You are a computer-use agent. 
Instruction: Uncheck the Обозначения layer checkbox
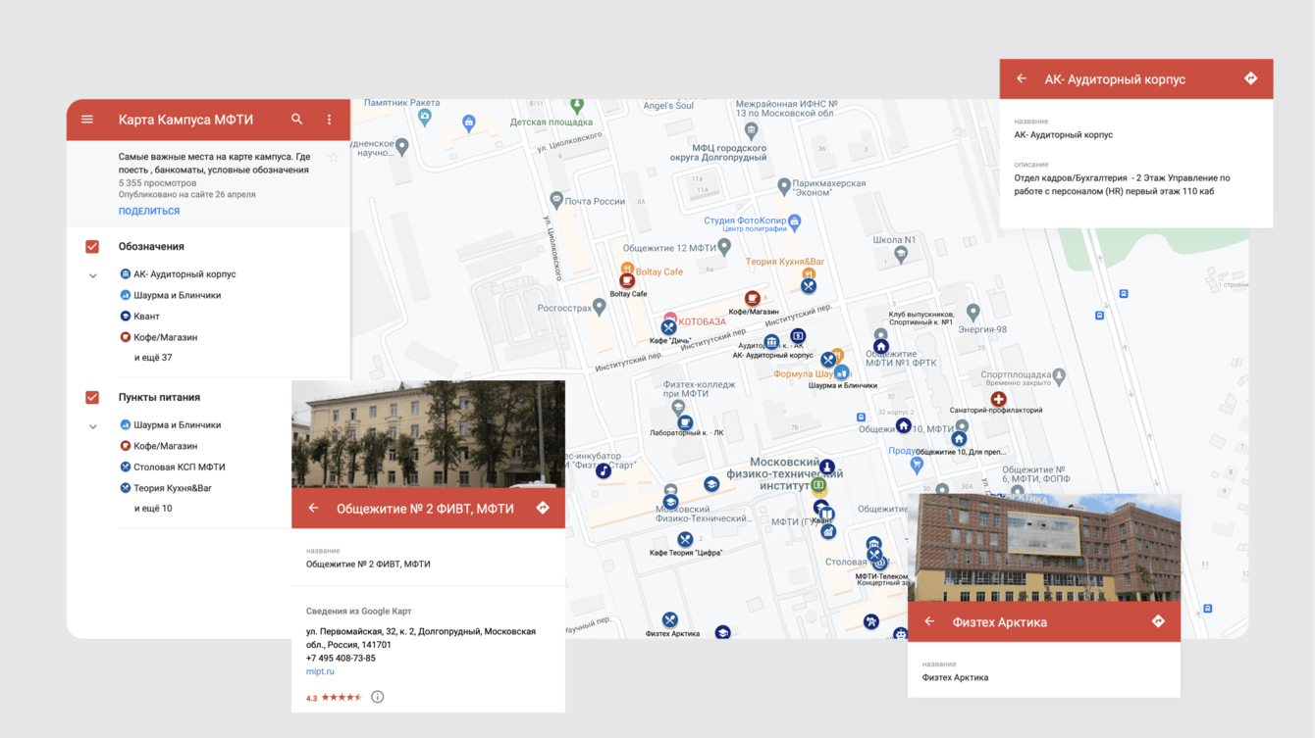[92, 247]
